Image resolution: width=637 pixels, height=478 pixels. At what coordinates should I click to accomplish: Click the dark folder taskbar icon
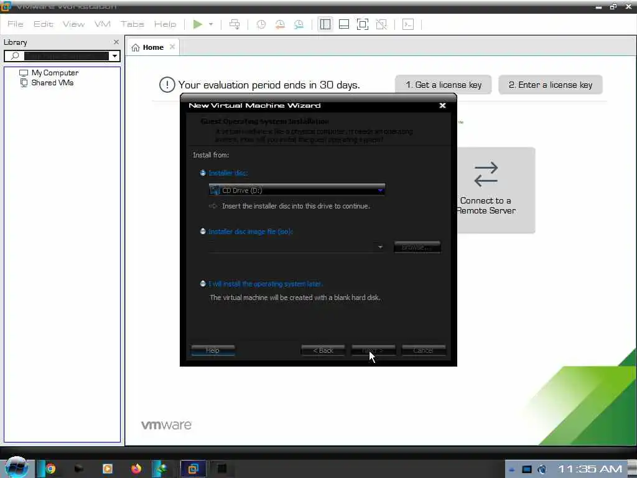pyautogui.click(x=79, y=469)
